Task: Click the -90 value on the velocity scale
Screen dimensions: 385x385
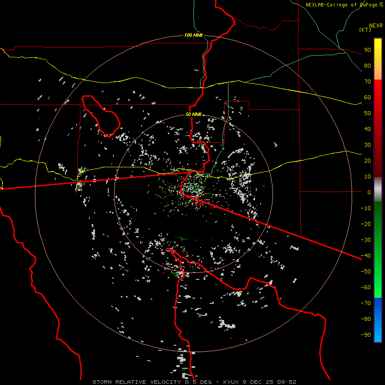Action: [366, 335]
